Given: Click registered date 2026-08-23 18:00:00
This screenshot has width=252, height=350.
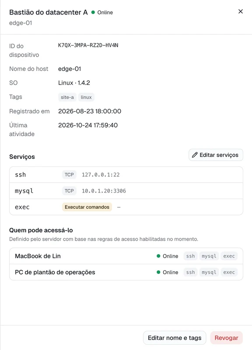Looking at the screenshot, I should 90,111.
